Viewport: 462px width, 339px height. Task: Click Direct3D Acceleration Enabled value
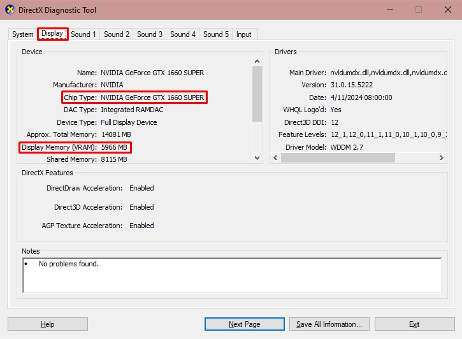tap(141, 207)
